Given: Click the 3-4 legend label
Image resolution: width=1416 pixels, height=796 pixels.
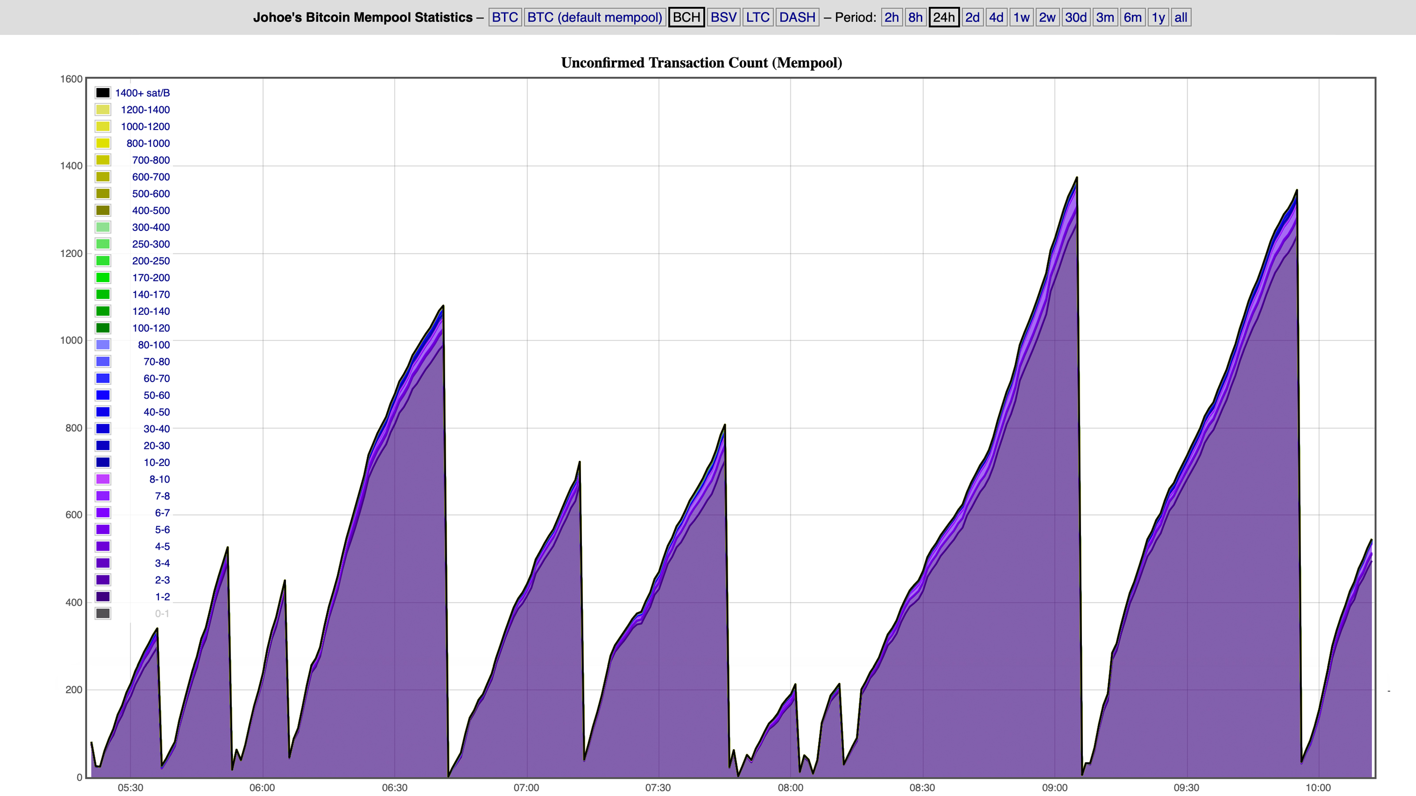Looking at the screenshot, I should click(x=162, y=563).
